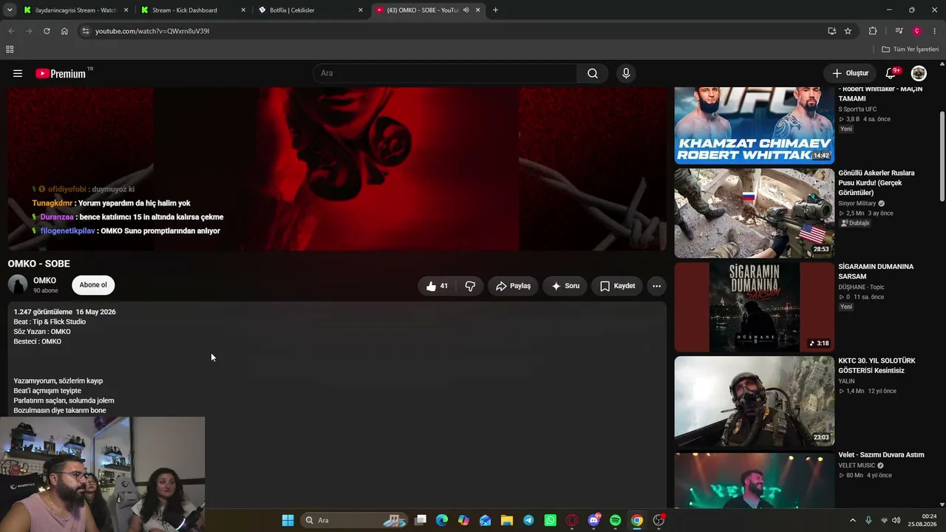946x532 pixels.
Task: Open Telegram from the taskbar
Action: 528,520
